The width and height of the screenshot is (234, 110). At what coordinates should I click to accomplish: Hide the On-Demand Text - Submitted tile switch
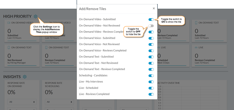click(x=151, y=57)
